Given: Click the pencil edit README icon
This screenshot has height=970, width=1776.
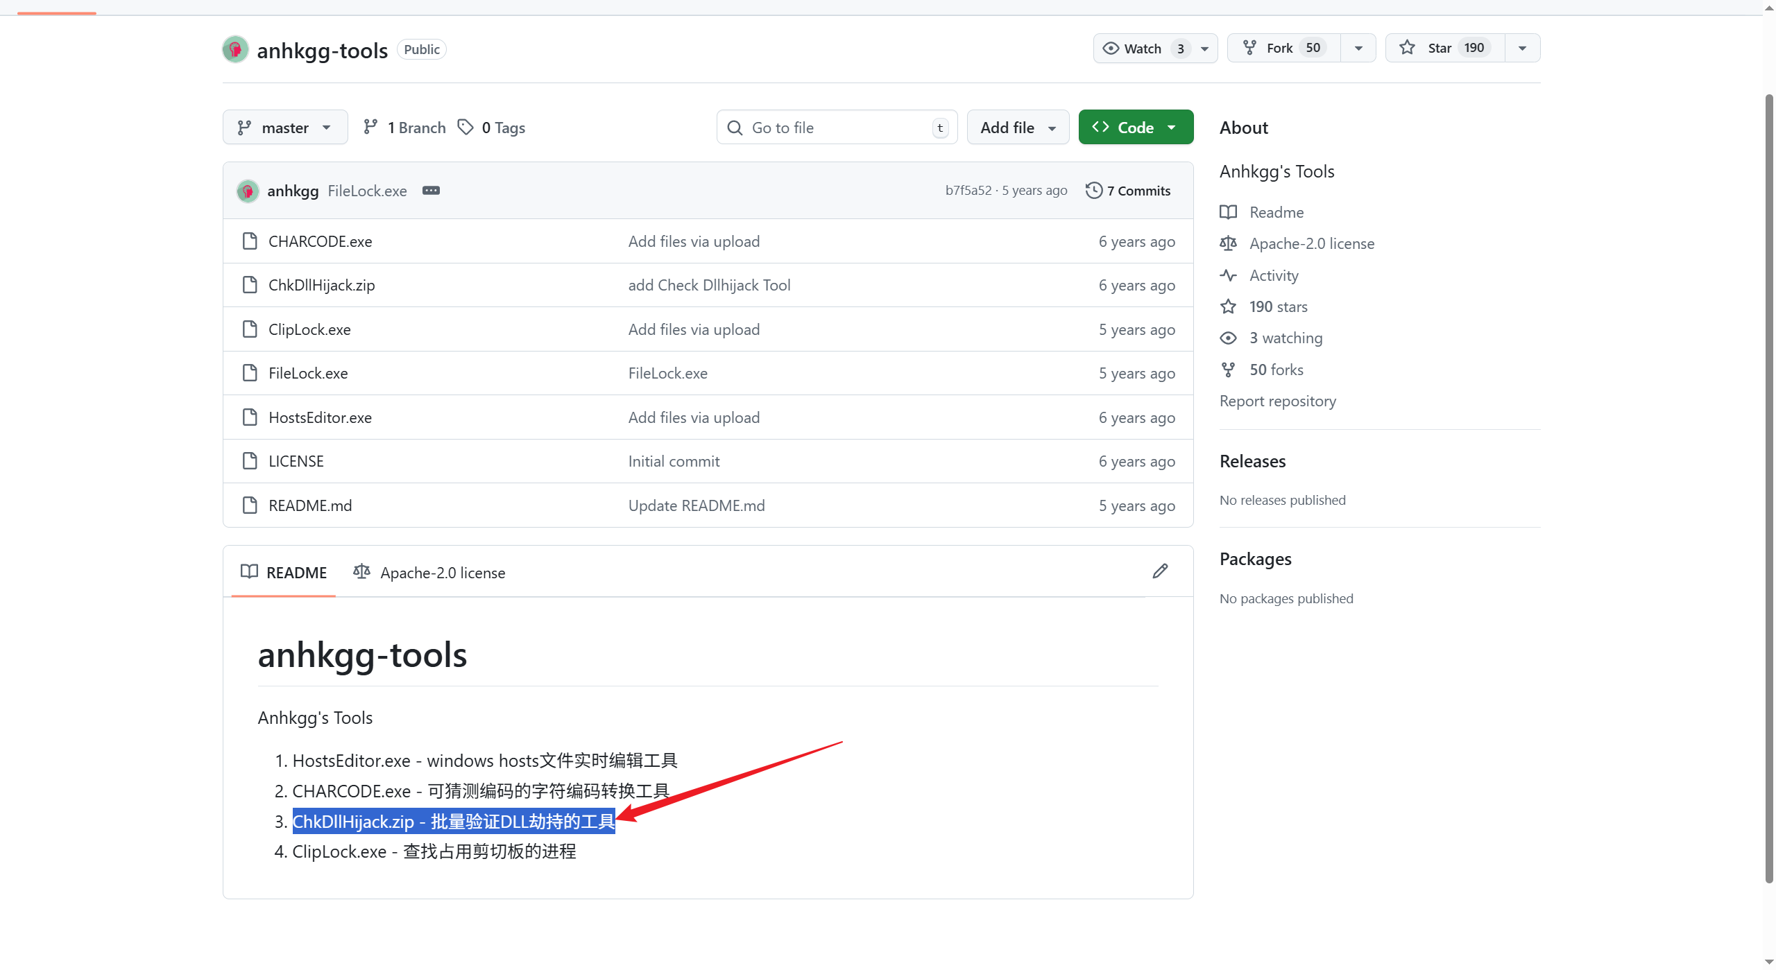Looking at the screenshot, I should 1160,571.
